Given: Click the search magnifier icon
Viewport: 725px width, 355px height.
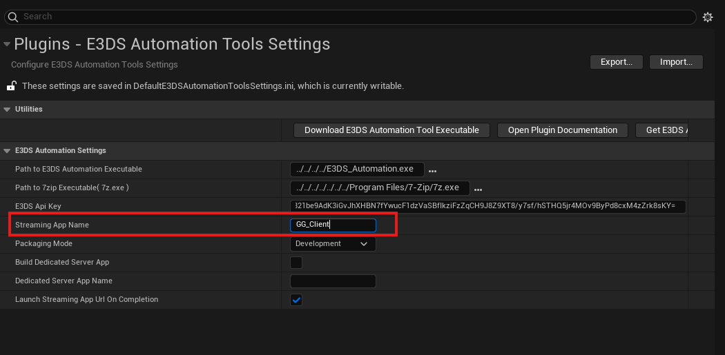Looking at the screenshot, I should tap(14, 17).
